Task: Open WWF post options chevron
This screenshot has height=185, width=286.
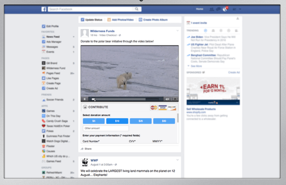Action: (x=177, y=160)
